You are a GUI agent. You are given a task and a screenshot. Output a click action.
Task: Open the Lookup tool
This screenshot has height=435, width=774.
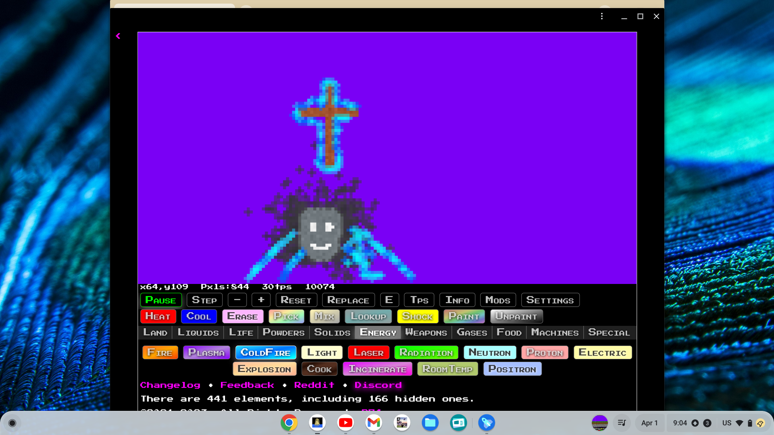(x=368, y=316)
